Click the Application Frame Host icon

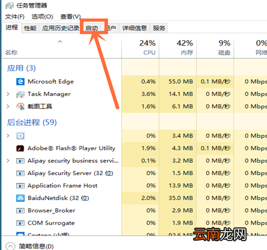[20, 186]
